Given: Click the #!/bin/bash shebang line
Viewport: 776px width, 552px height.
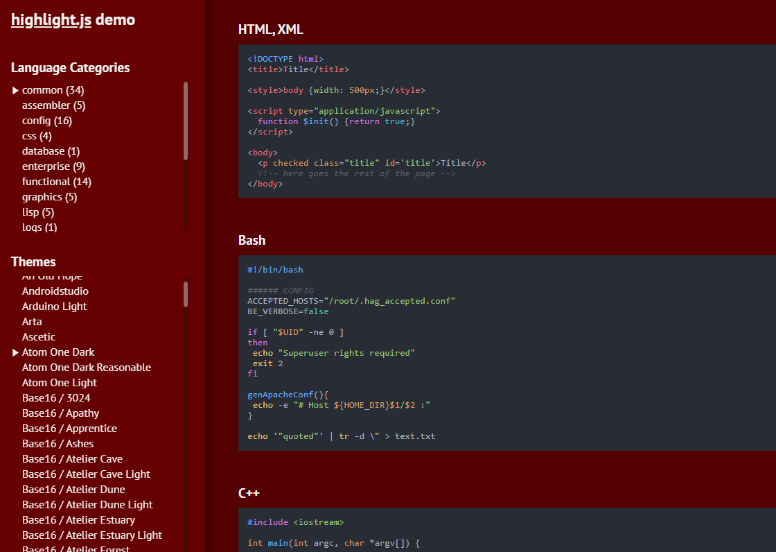Looking at the screenshot, I should (x=275, y=270).
